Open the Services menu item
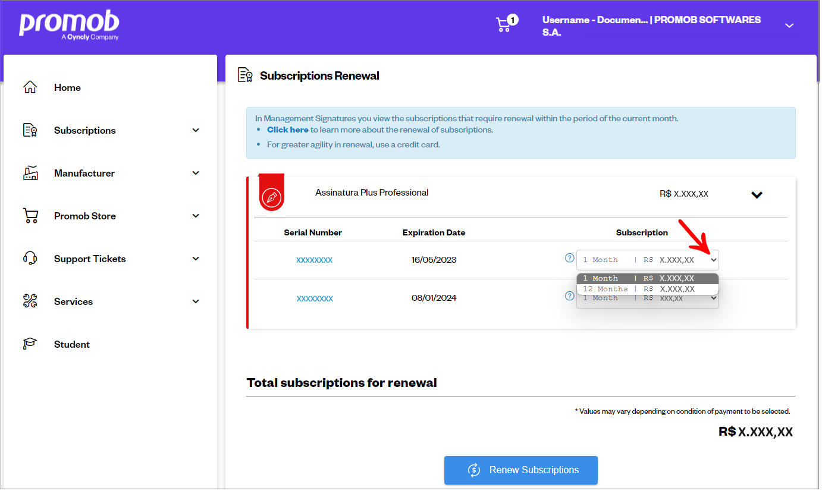The height and width of the screenshot is (494, 822). click(74, 301)
